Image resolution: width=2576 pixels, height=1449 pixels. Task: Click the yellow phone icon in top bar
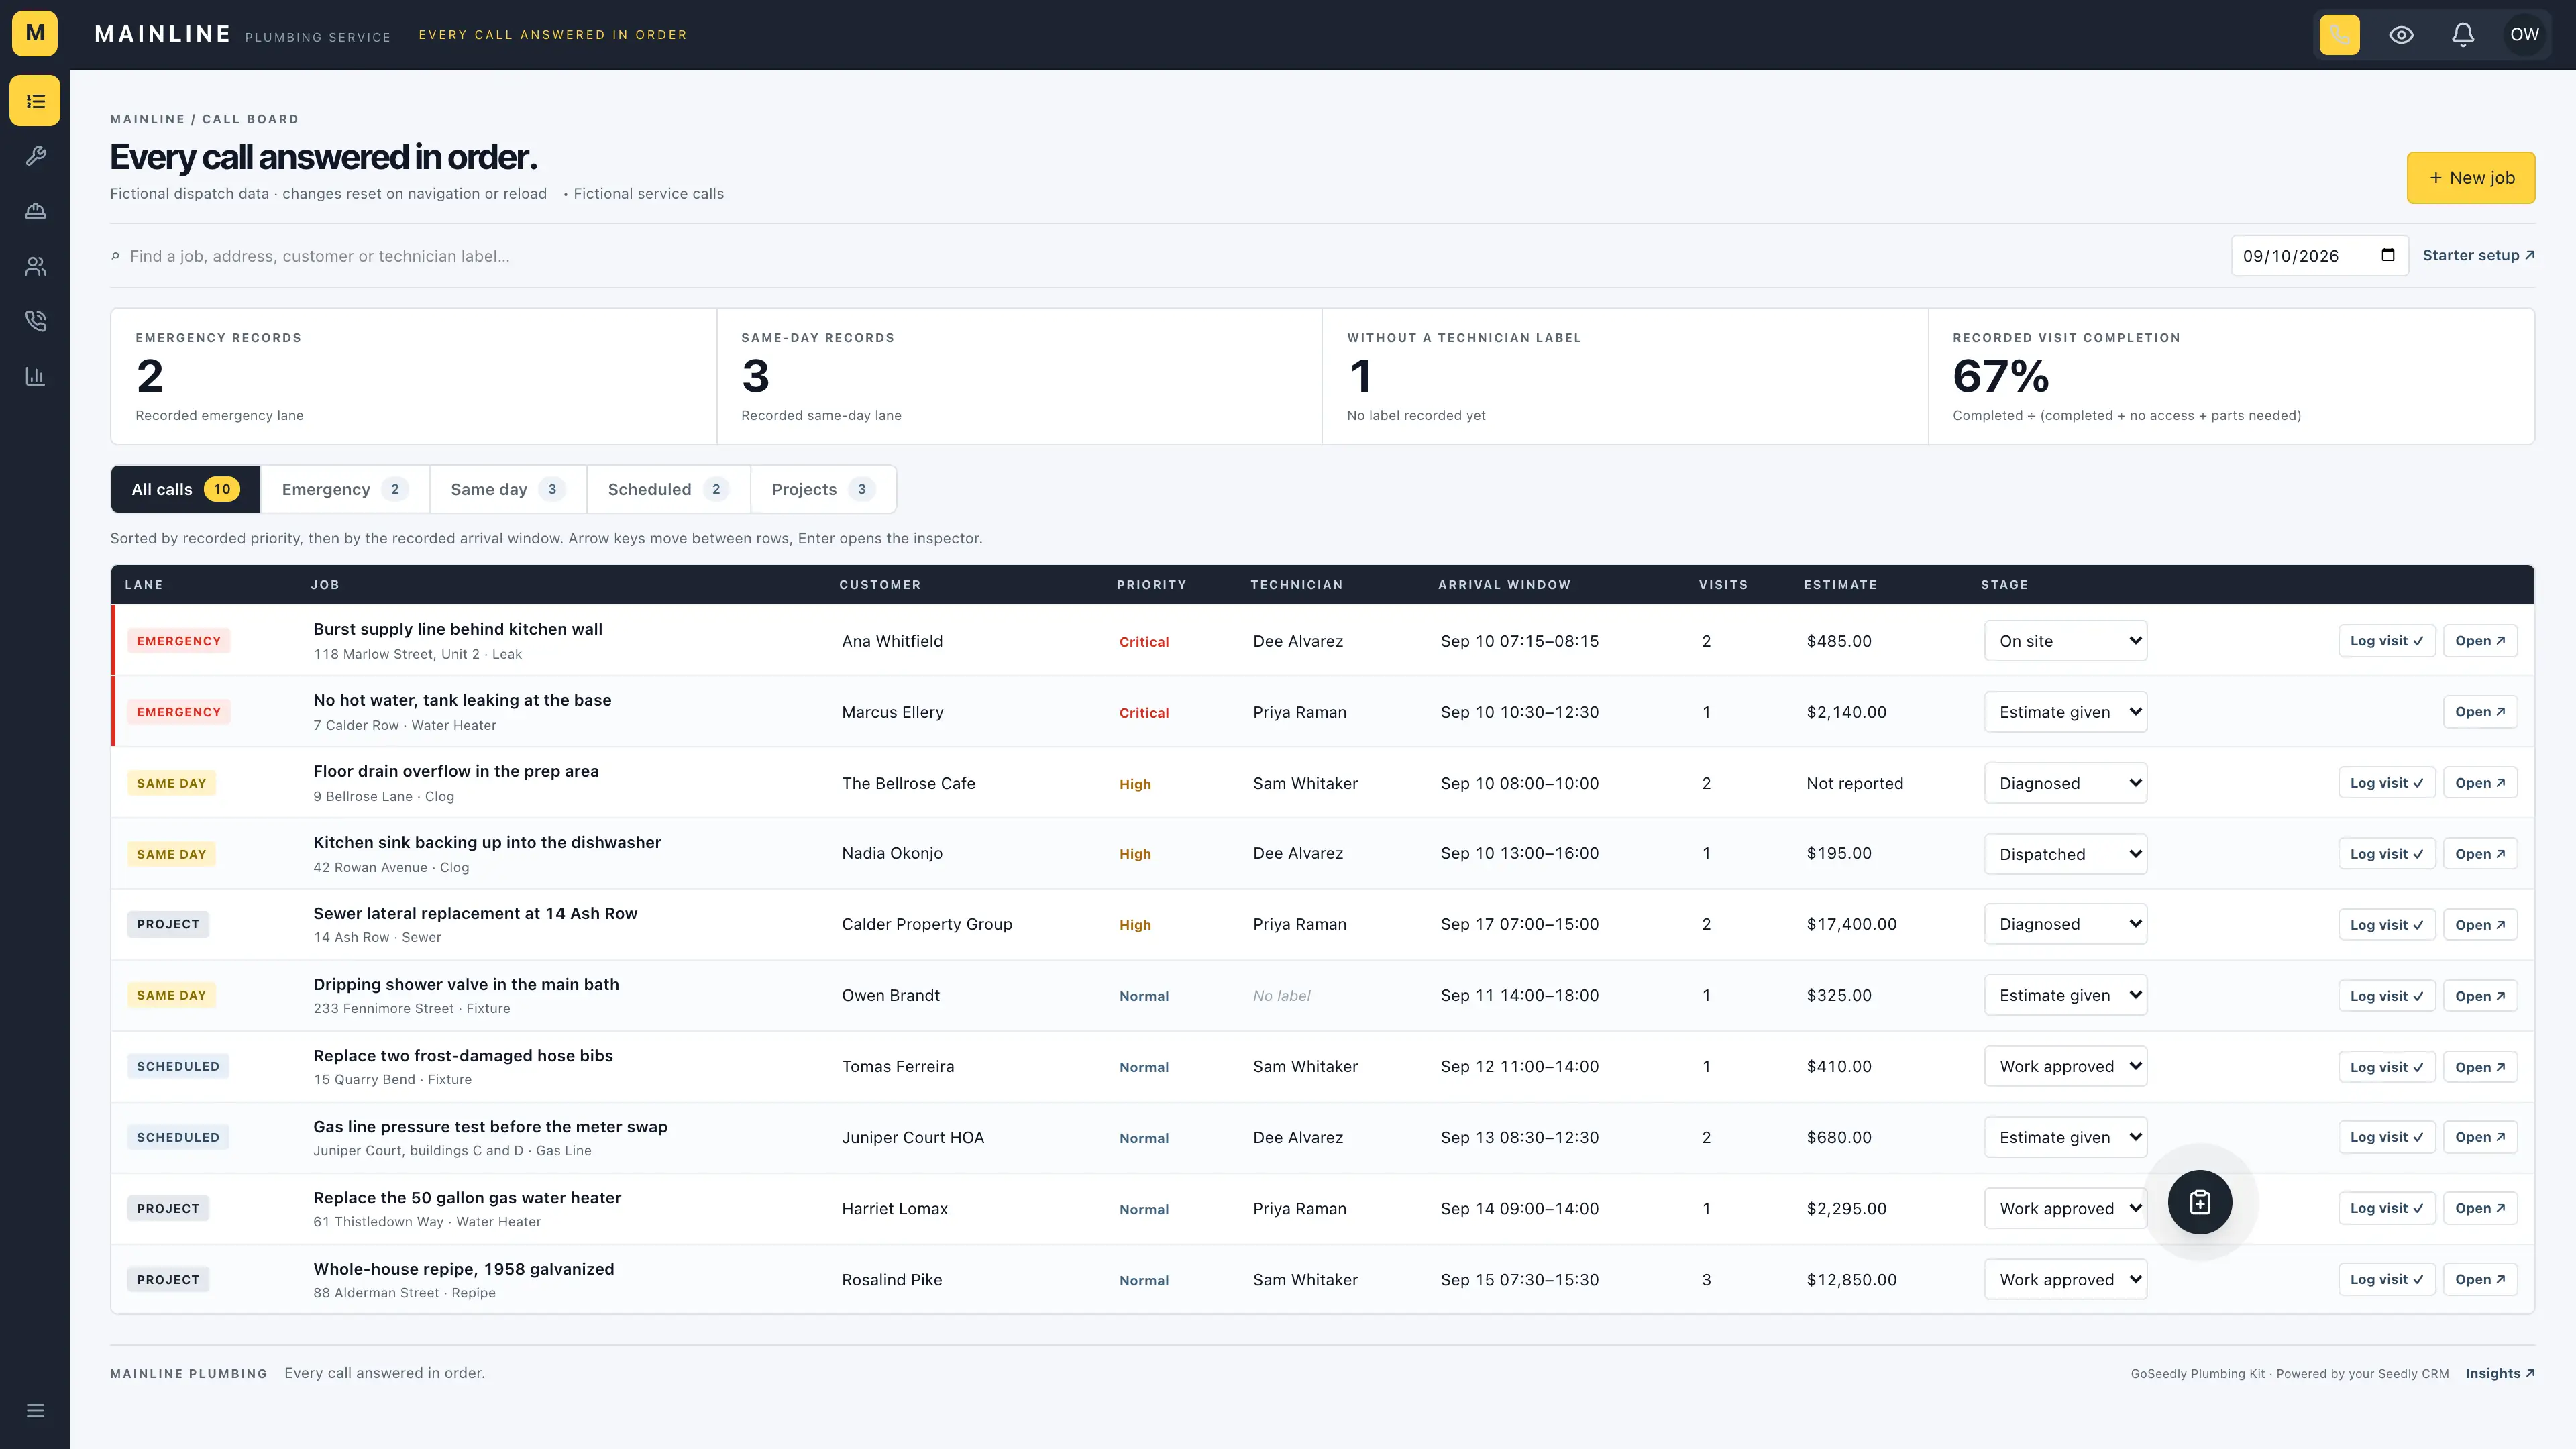(x=2339, y=35)
